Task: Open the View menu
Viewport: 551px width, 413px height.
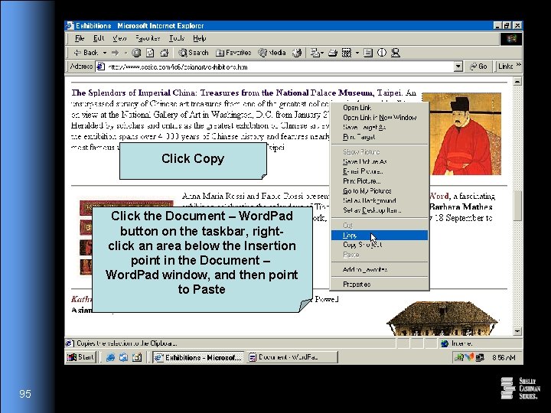Action: (119, 38)
